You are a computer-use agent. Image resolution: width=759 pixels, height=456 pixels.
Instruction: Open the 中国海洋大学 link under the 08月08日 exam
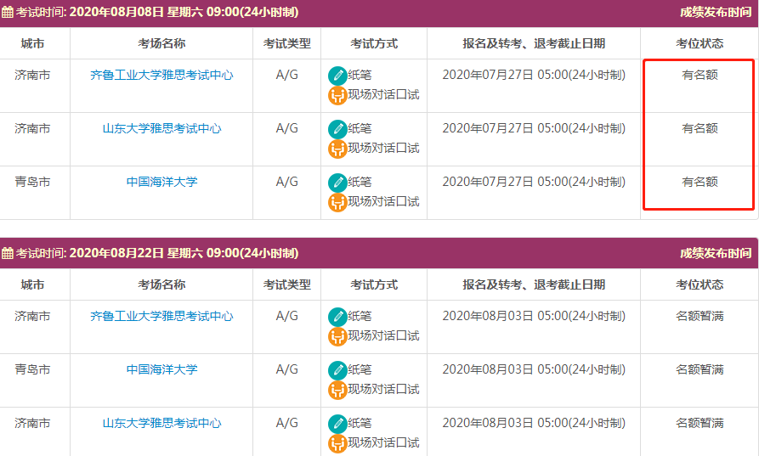(x=161, y=183)
